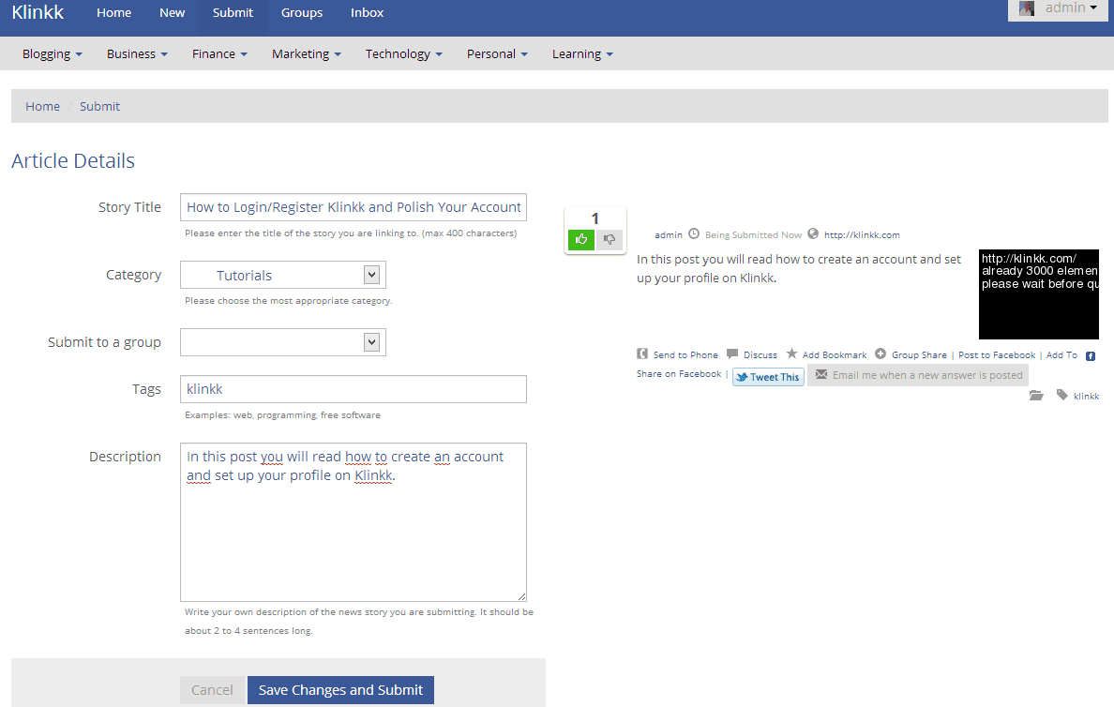Focus the Tags input field
1114x707 pixels.
354,389
